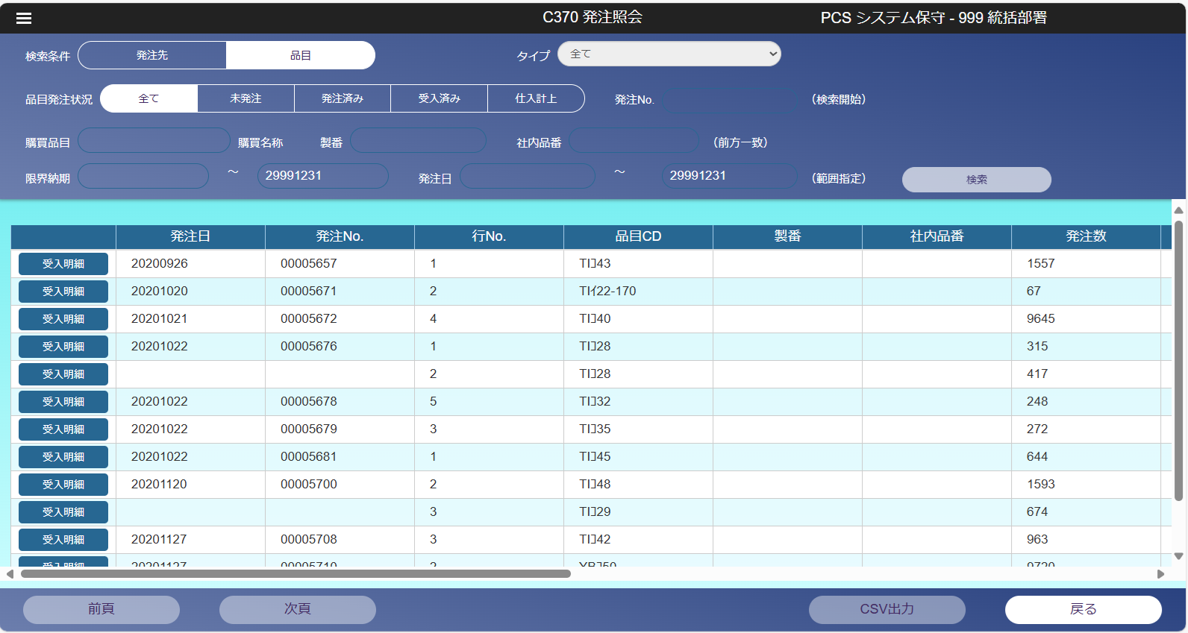
Task: Click order date 20200926 cell
Action: pyautogui.click(x=190, y=264)
